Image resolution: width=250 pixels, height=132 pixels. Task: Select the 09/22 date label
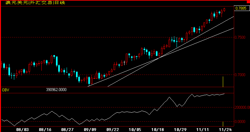(113, 130)
